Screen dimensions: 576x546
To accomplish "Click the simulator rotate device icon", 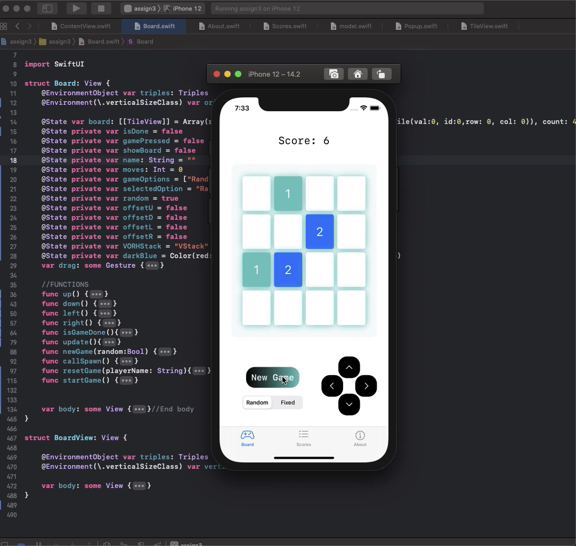I will 381,74.
